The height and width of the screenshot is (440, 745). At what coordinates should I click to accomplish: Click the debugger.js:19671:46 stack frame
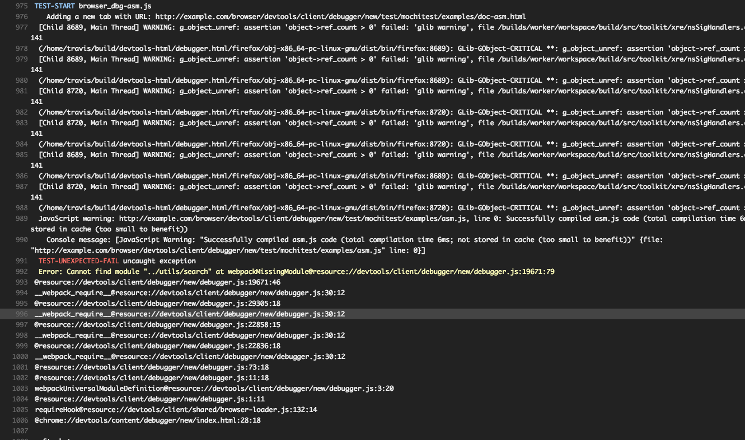[x=157, y=282]
